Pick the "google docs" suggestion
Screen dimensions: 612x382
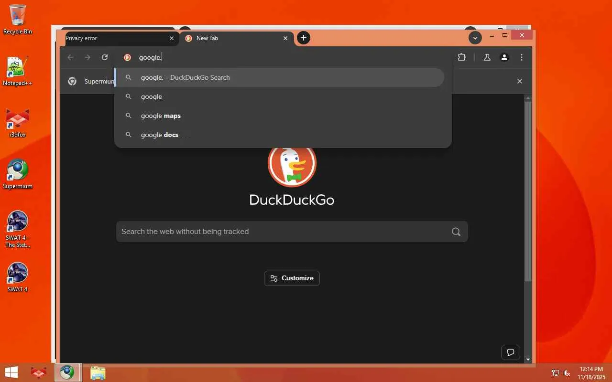coord(280,135)
